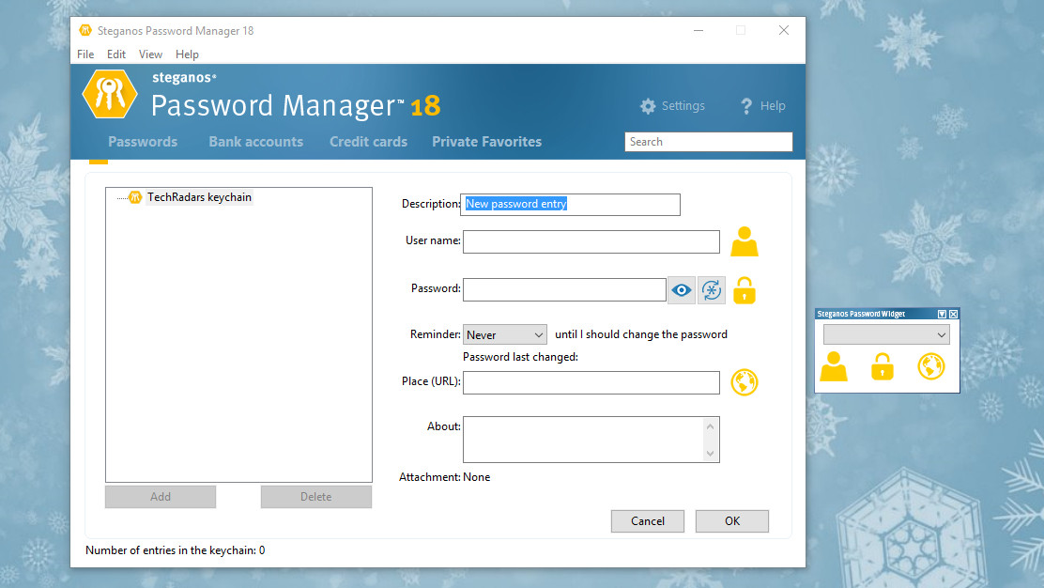
Task: Click the title bar application icon
Action: 85,31
